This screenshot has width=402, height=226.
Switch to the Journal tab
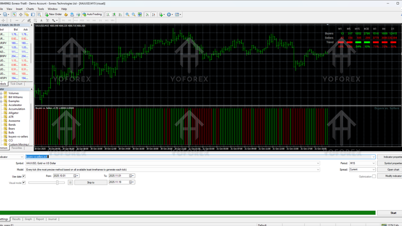coord(52,219)
